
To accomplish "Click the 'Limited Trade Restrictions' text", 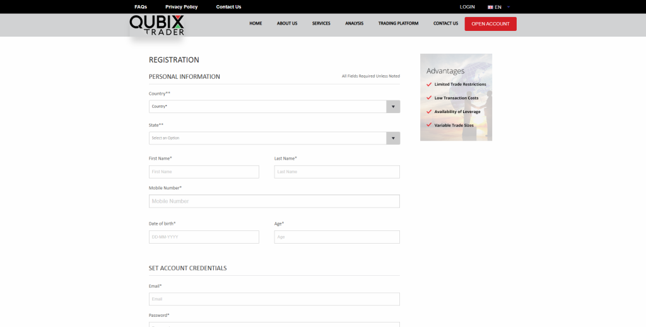I will tap(460, 84).
